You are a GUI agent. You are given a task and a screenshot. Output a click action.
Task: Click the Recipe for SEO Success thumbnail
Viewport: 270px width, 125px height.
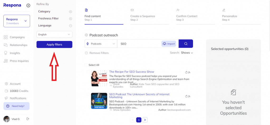click(99, 78)
